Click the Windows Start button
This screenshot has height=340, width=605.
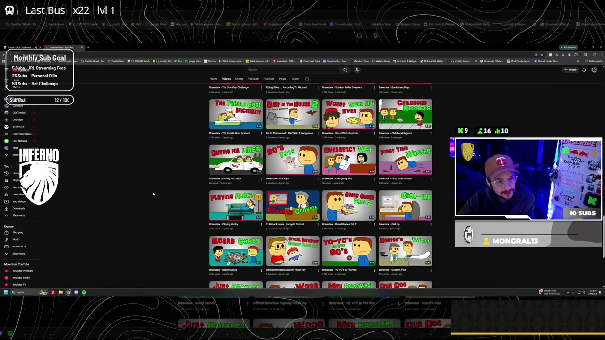(6, 292)
